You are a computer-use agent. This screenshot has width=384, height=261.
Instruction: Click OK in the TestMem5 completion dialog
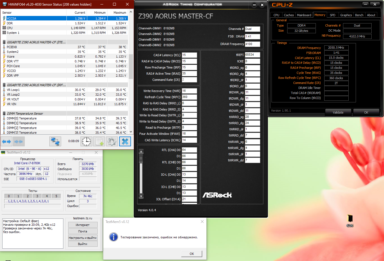point(192,254)
